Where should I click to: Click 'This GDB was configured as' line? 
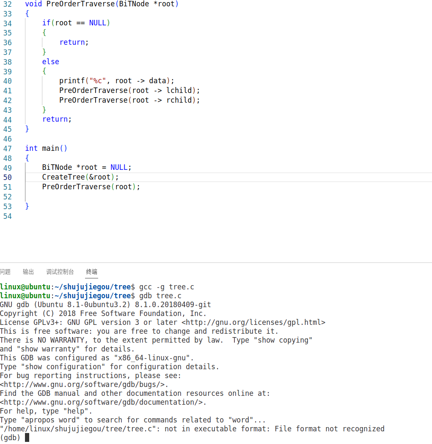tap(97, 358)
